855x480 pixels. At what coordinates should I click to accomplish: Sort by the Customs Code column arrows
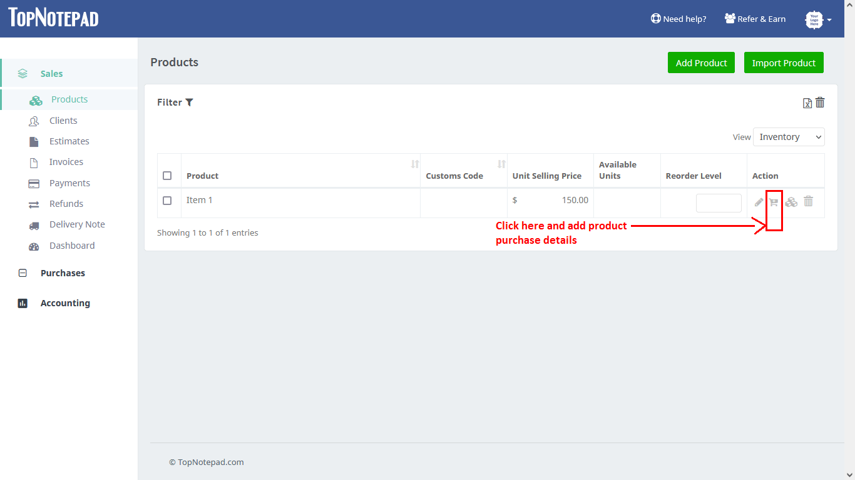(501, 164)
